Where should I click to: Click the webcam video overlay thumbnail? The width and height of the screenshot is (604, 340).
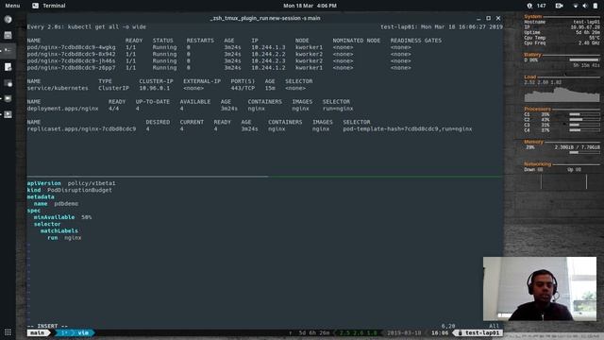coord(540,289)
